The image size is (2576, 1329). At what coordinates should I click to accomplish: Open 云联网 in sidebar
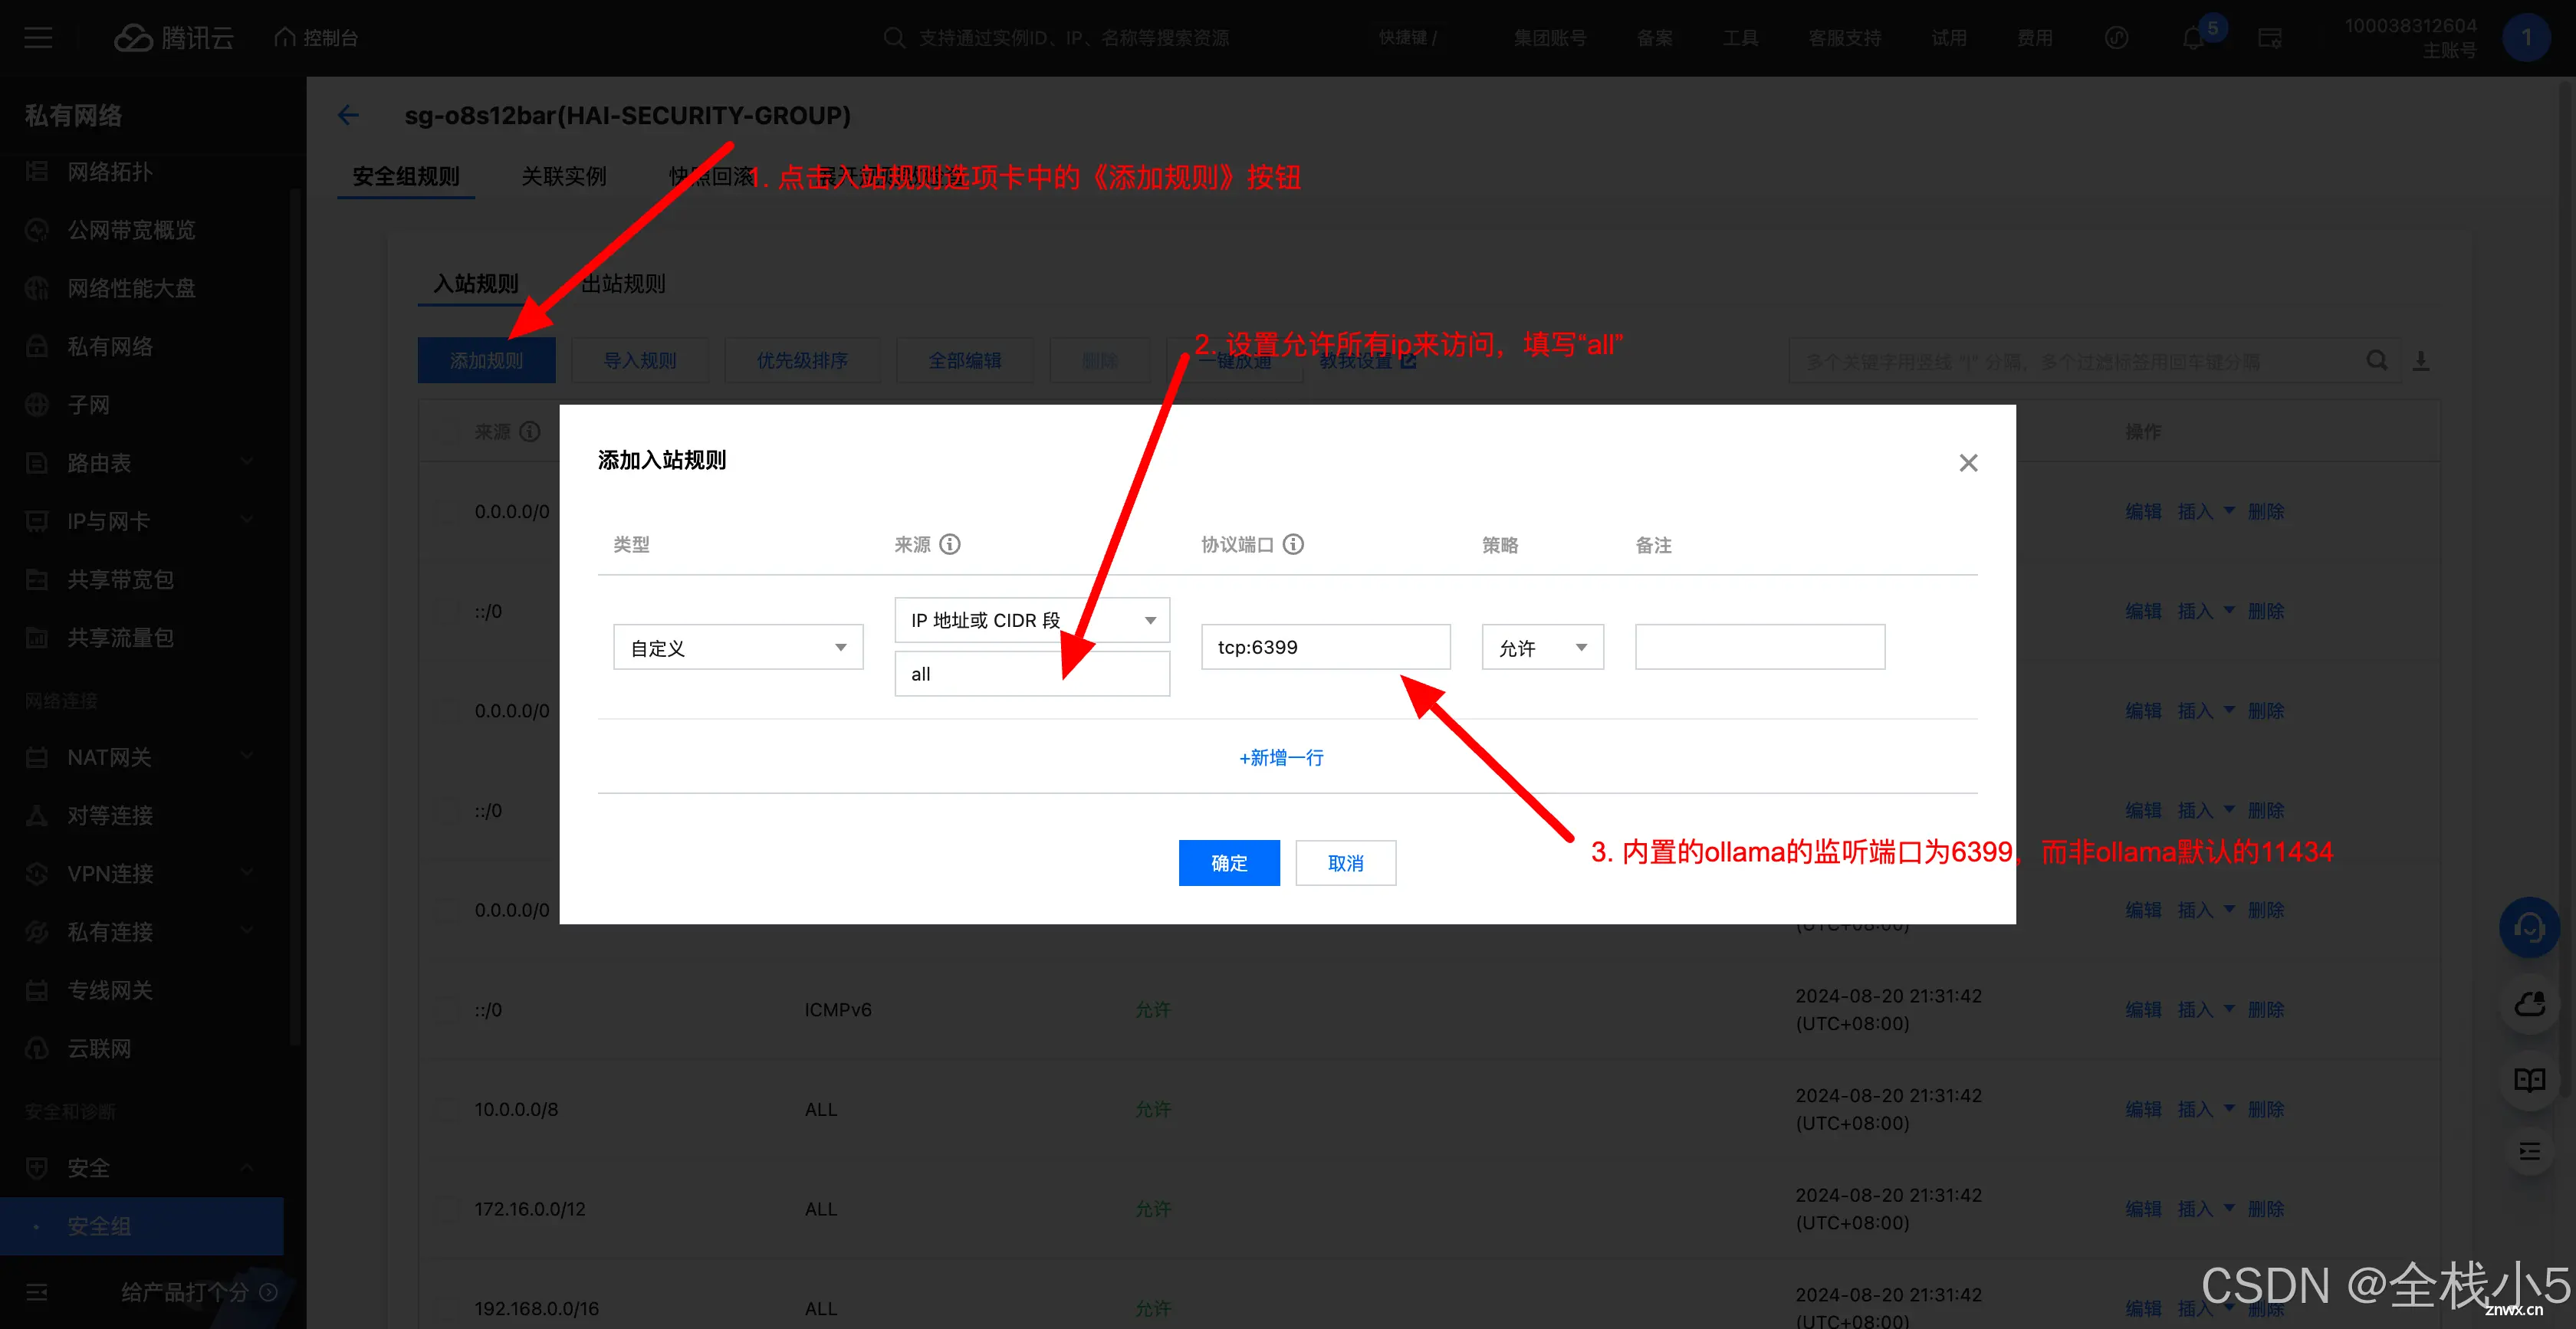click(99, 1048)
